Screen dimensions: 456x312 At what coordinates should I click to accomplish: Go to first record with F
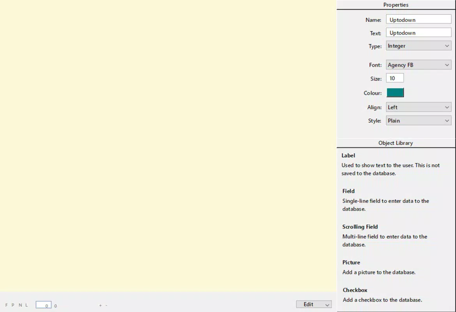click(x=6, y=305)
